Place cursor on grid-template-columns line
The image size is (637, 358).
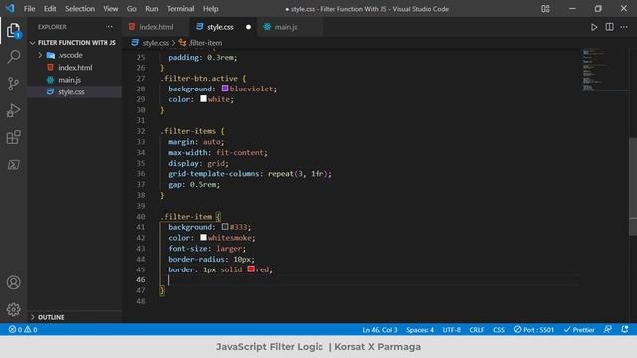pos(250,174)
